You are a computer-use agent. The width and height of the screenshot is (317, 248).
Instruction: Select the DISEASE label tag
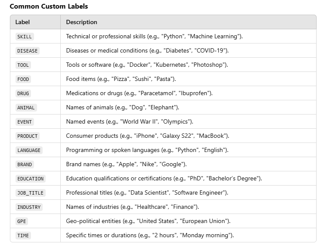(28, 51)
